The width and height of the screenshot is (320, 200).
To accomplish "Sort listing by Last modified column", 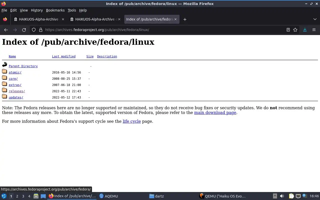I will 64,56.
